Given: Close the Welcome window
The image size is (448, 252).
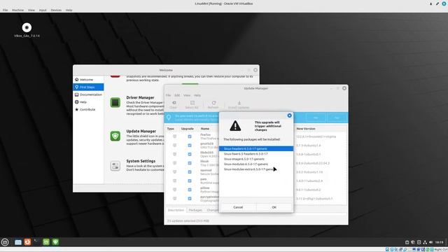Looking at the screenshot, I should [x=255, y=70].
